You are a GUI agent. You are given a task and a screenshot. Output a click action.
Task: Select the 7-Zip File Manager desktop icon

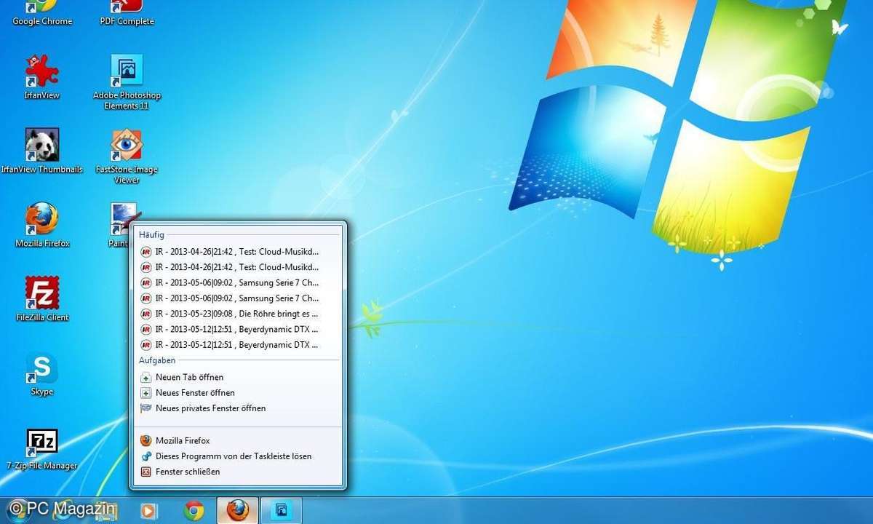(x=42, y=448)
